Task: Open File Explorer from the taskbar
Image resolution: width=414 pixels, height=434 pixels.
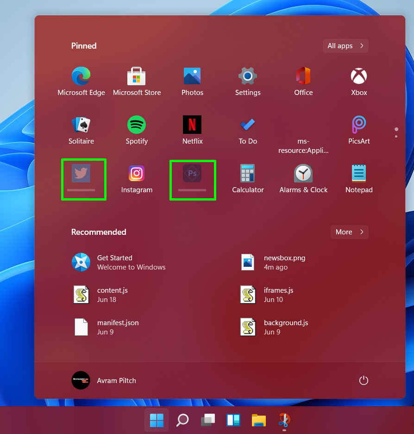Action: pos(258,421)
